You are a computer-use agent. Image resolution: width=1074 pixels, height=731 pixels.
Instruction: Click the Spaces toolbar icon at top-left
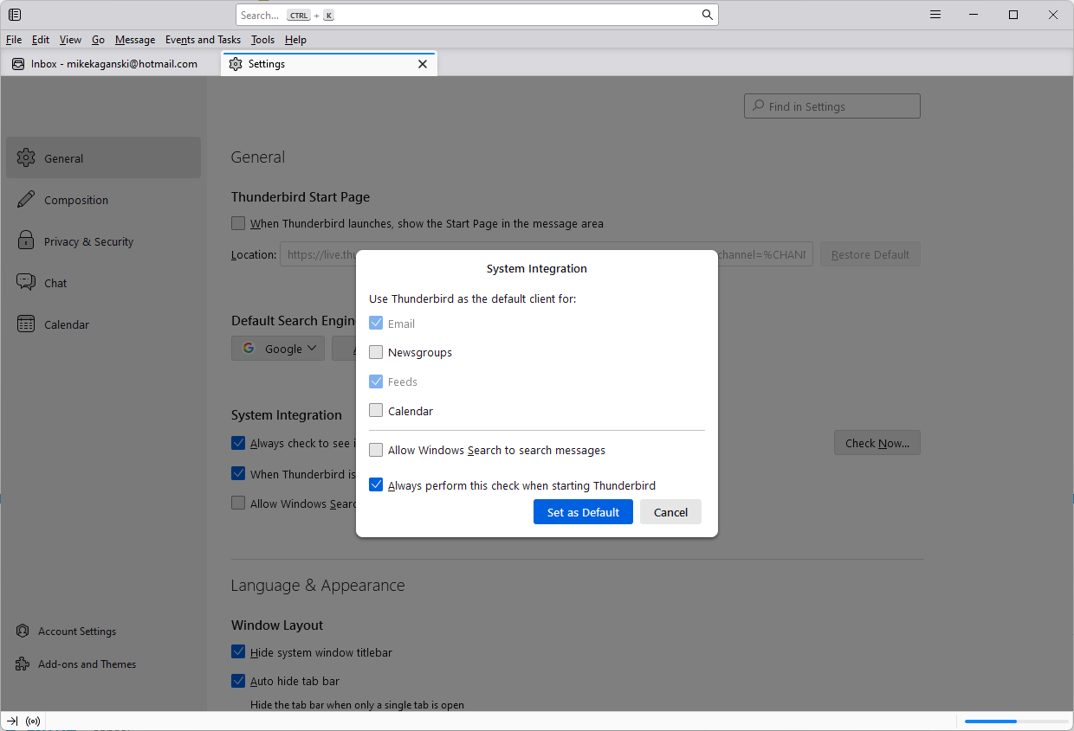(15, 15)
